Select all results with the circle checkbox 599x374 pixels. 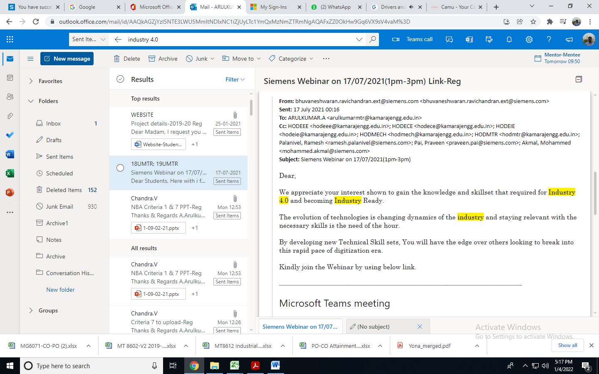pos(120,79)
